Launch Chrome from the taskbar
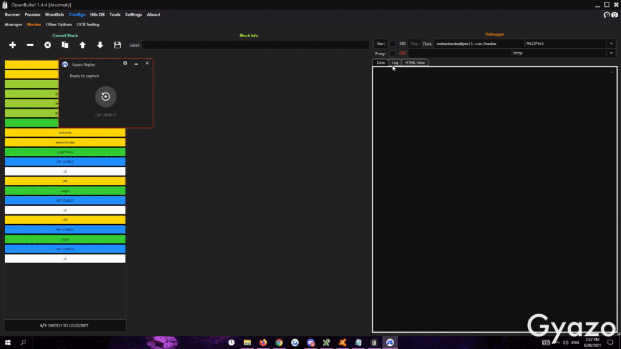 [x=279, y=342]
